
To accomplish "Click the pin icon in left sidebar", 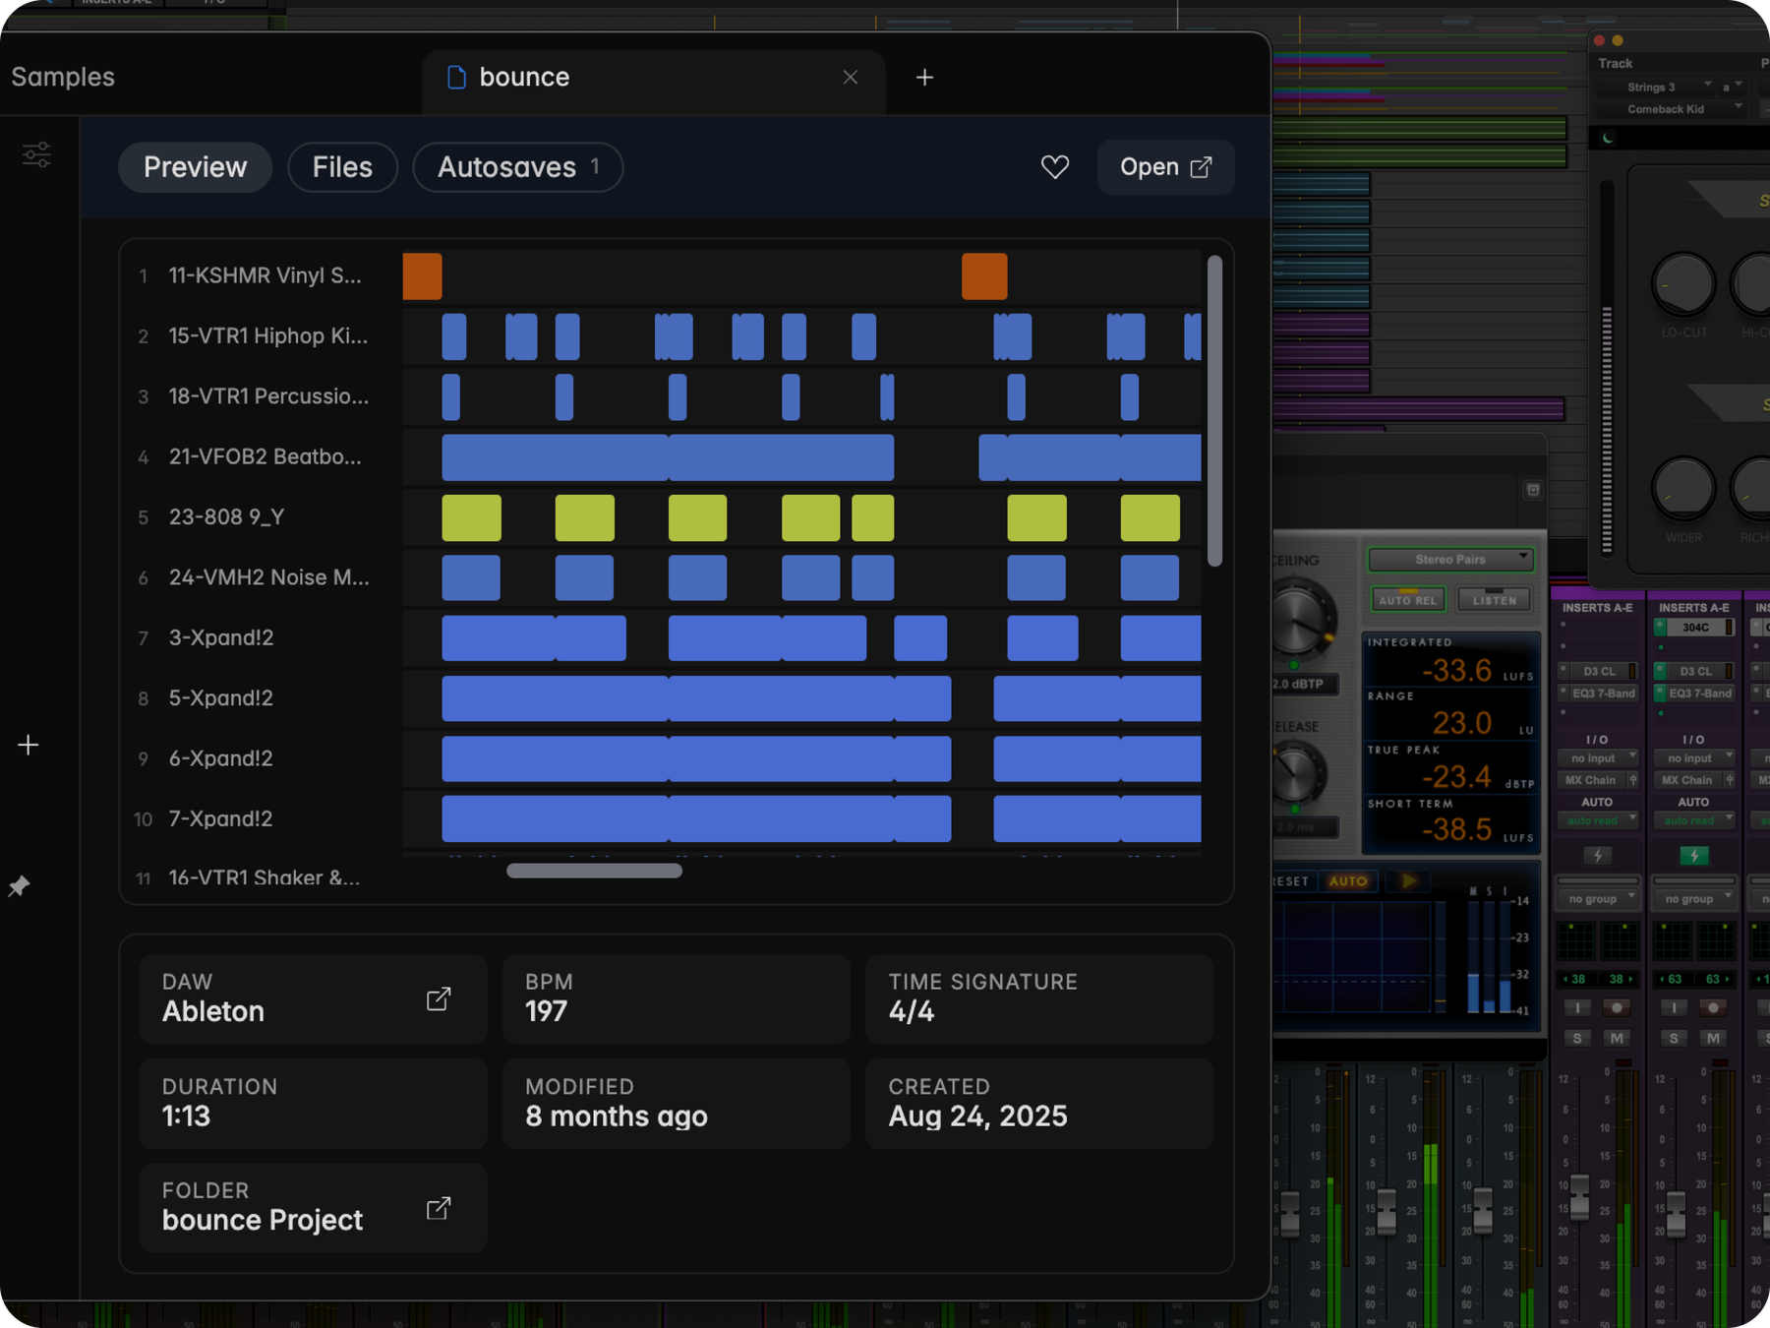I will point(19,885).
